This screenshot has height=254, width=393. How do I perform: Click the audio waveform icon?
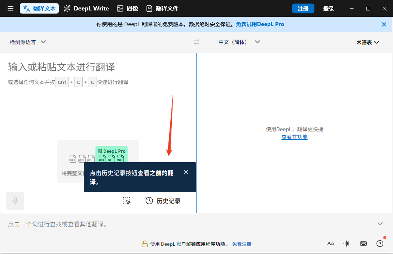pos(347,244)
